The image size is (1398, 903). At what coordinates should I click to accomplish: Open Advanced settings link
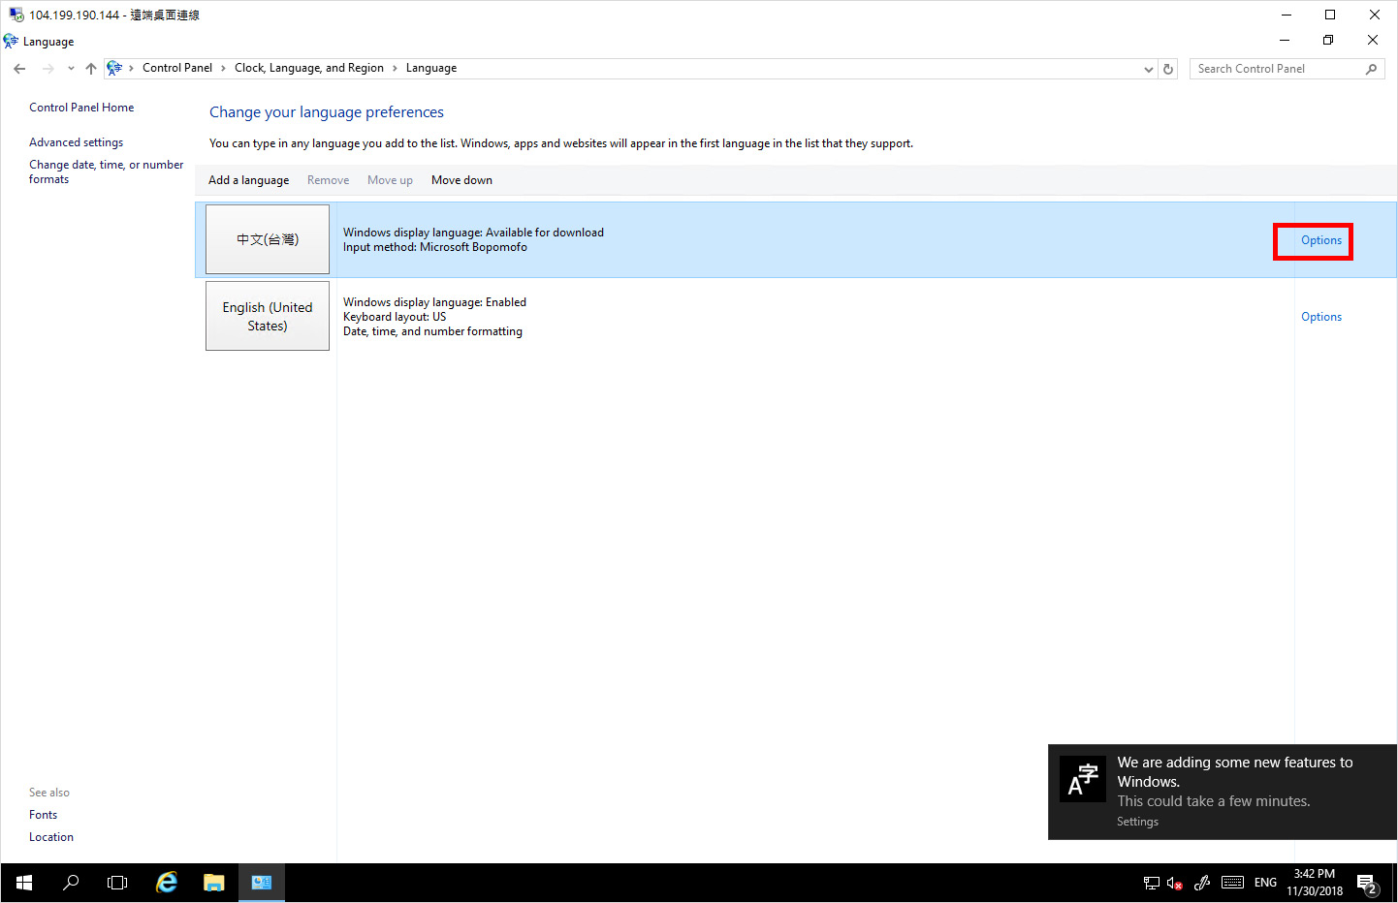click(x=76, y=142)
